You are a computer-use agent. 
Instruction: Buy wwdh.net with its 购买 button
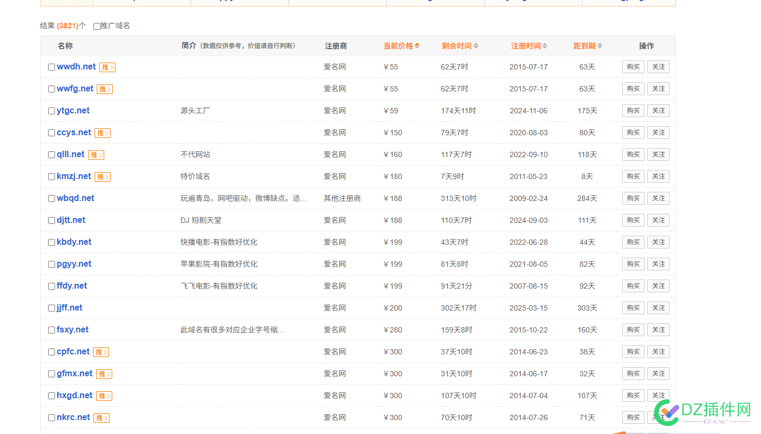(633, 67)
